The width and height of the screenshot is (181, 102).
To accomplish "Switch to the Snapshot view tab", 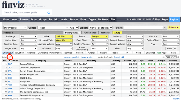I will 150,53.
